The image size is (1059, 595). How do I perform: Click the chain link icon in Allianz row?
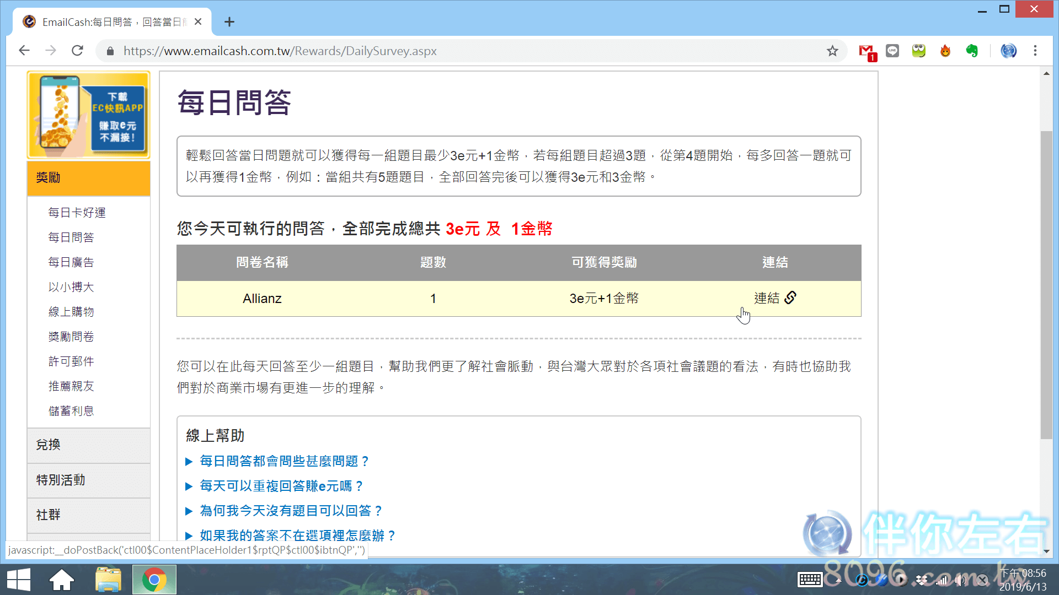pyautogui.click(x=790, y=297)
